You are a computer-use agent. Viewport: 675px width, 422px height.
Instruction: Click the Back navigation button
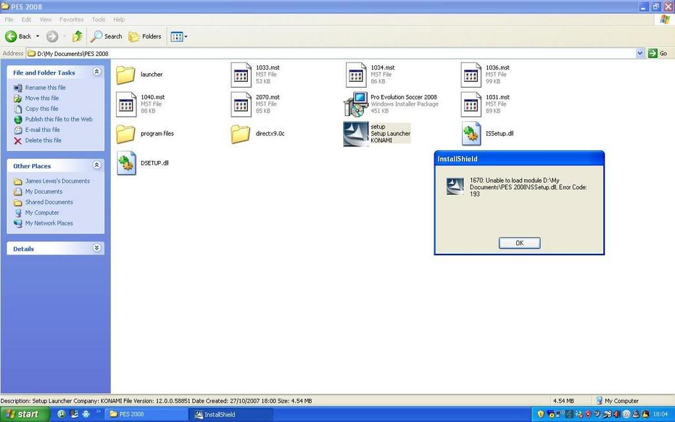coord(18,37)
